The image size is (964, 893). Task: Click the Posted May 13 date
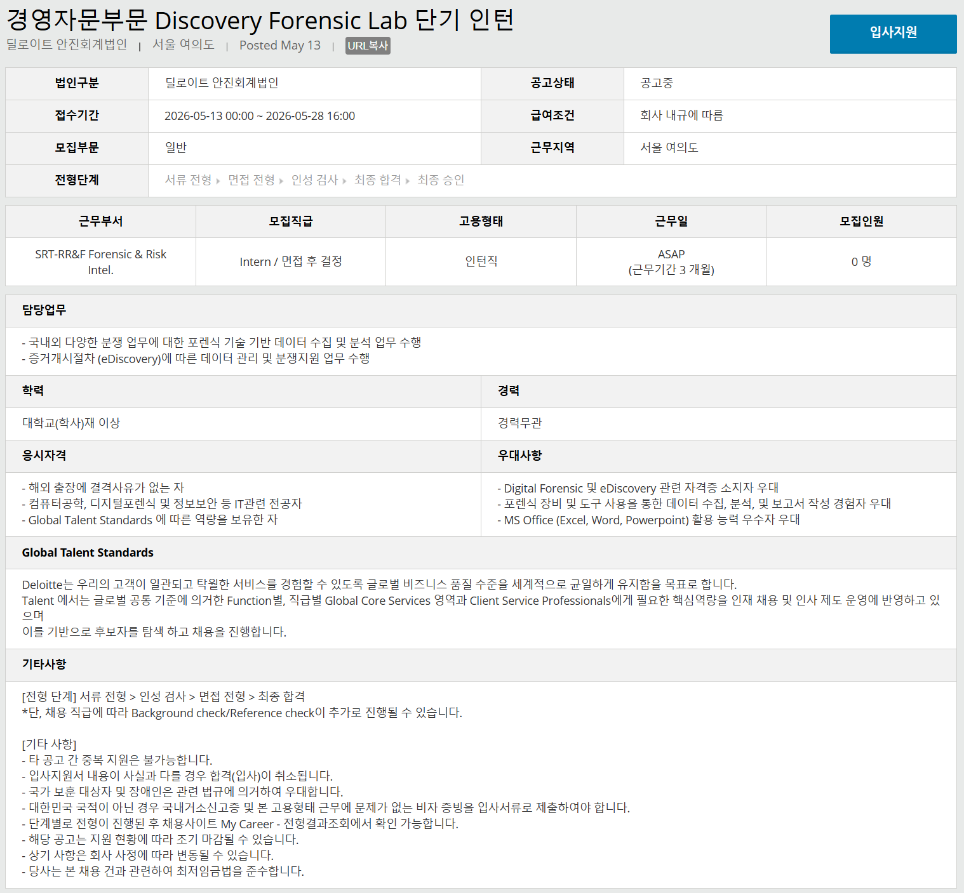(280, 46)
